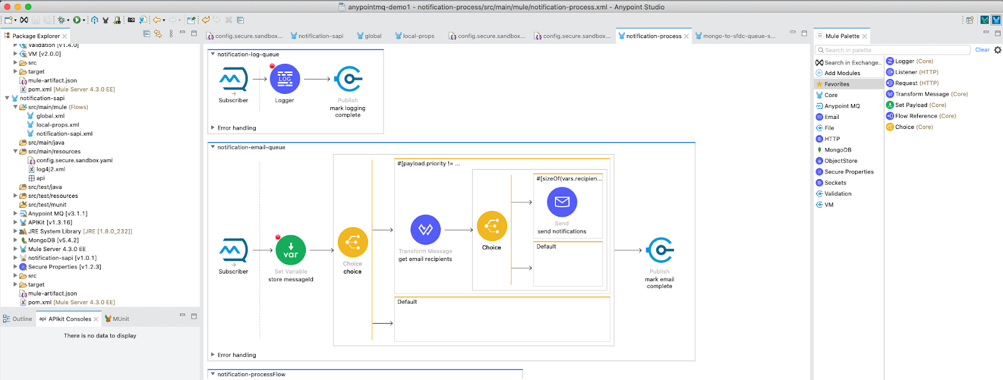Expand the MongoDB library tree node
This screenshot has height=380, width=1003.
click(x=16, y=240)
